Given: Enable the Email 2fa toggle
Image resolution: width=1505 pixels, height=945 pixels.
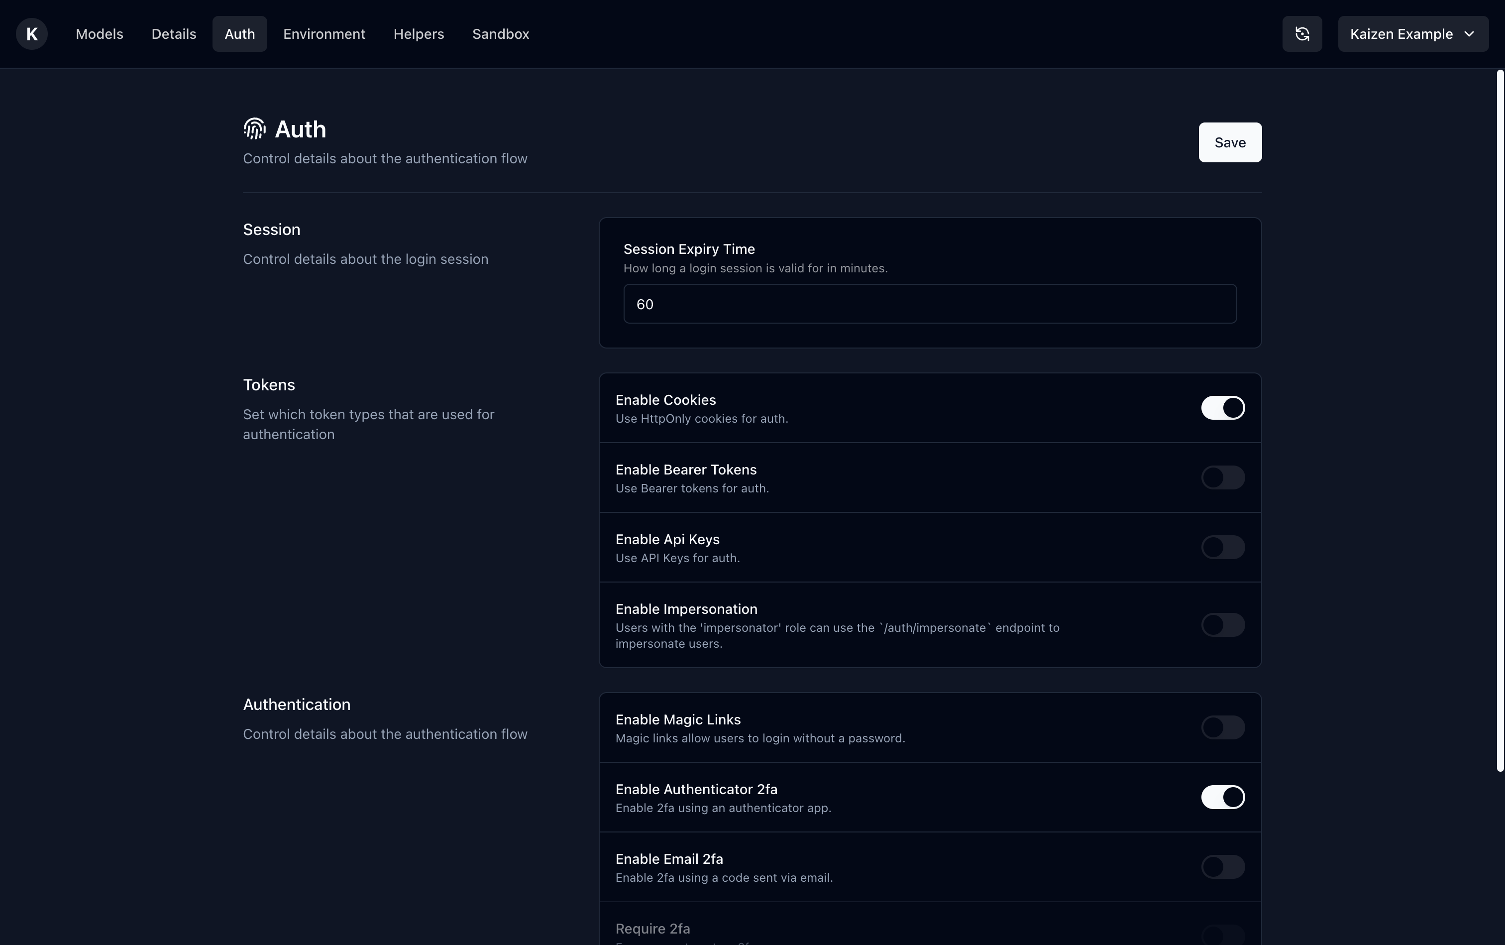Looking at the screenshot, I should point(1223,867).
